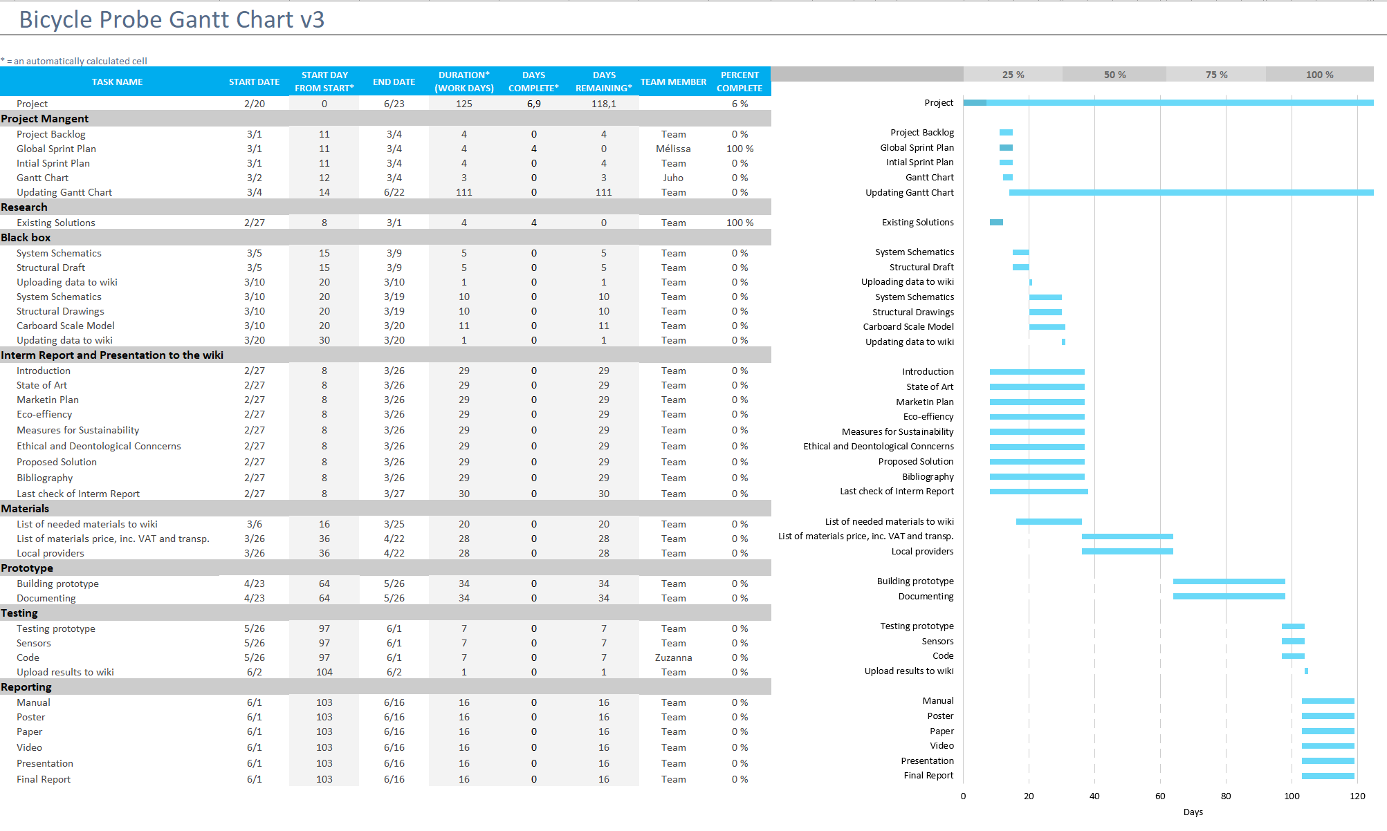Select the 50 % legend band

pyautogui.click(x=1114, y=75)
